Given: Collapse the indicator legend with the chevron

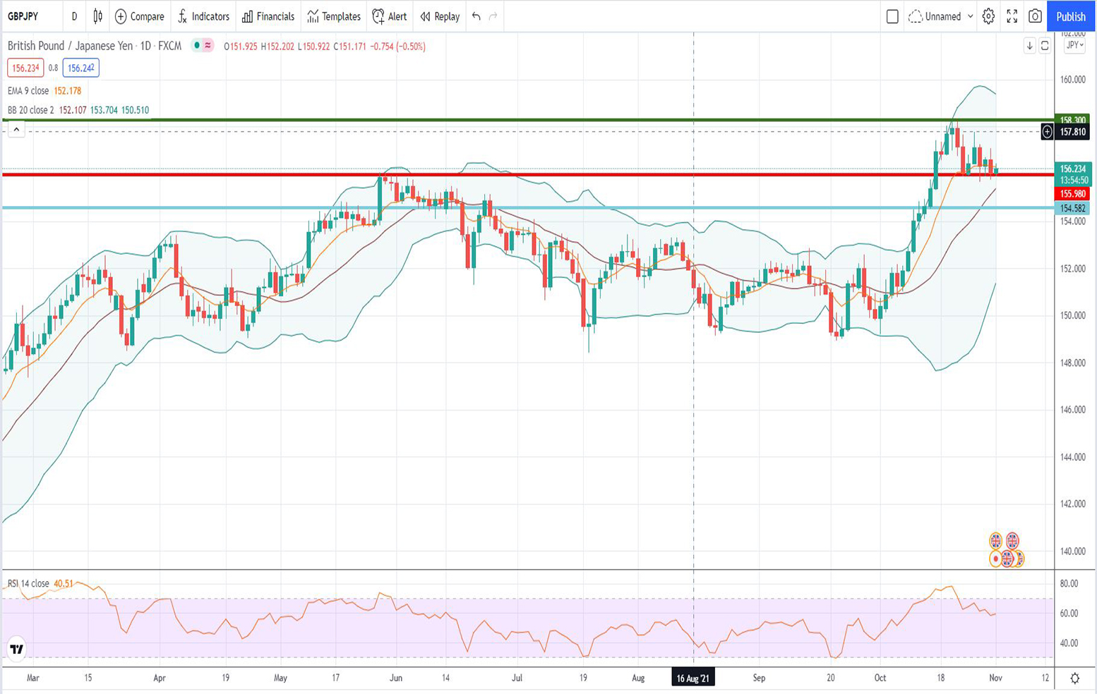Looking at the screenshot, I should coord(16,130).
